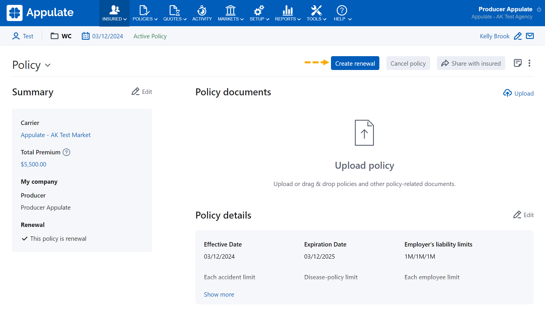Open the Insured menu dropdown
Viewport: 545px width, 311px height.
[114, 13]
